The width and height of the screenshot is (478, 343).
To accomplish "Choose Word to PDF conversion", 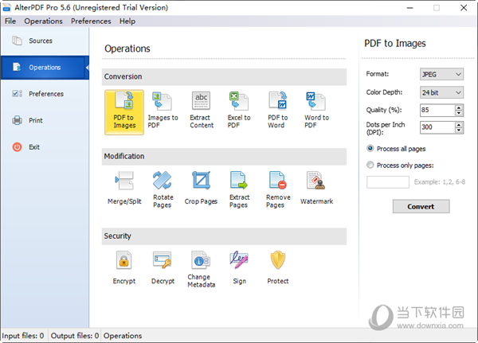I will [316, 111].
